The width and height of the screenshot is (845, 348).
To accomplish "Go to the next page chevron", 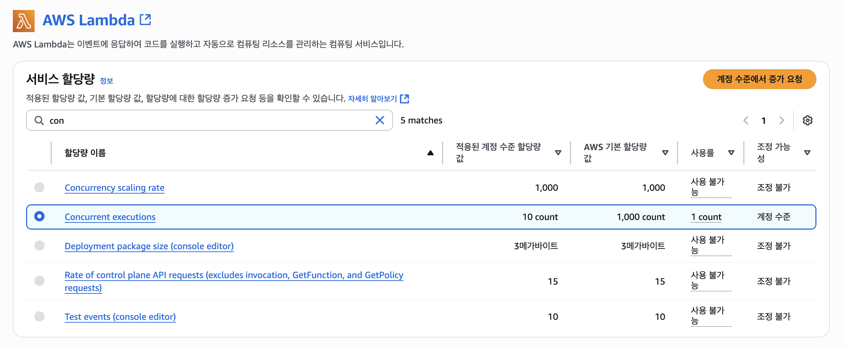I will 781,121.
